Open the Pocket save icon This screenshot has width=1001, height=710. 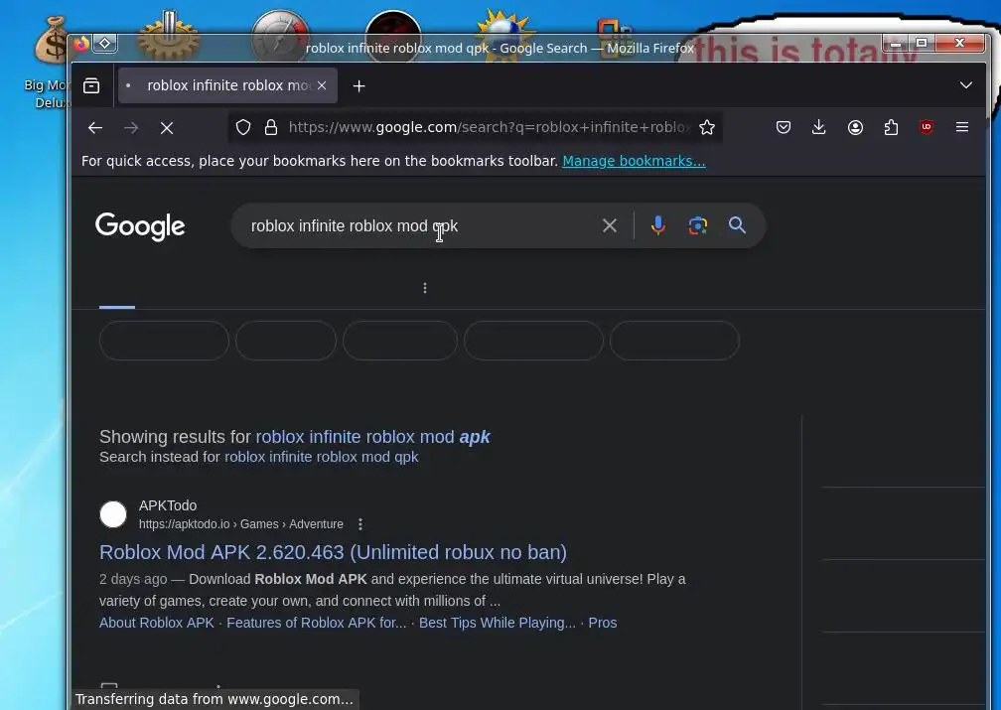tap(784, 128)
